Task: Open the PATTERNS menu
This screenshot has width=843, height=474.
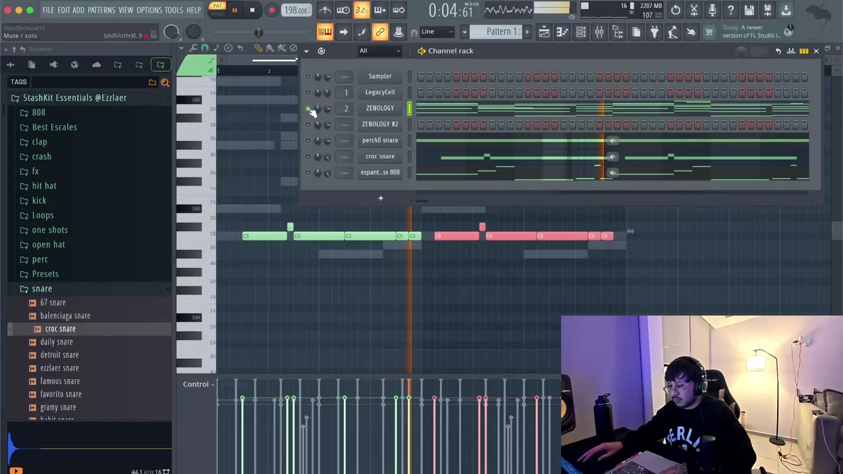Action: coord(101,11)
